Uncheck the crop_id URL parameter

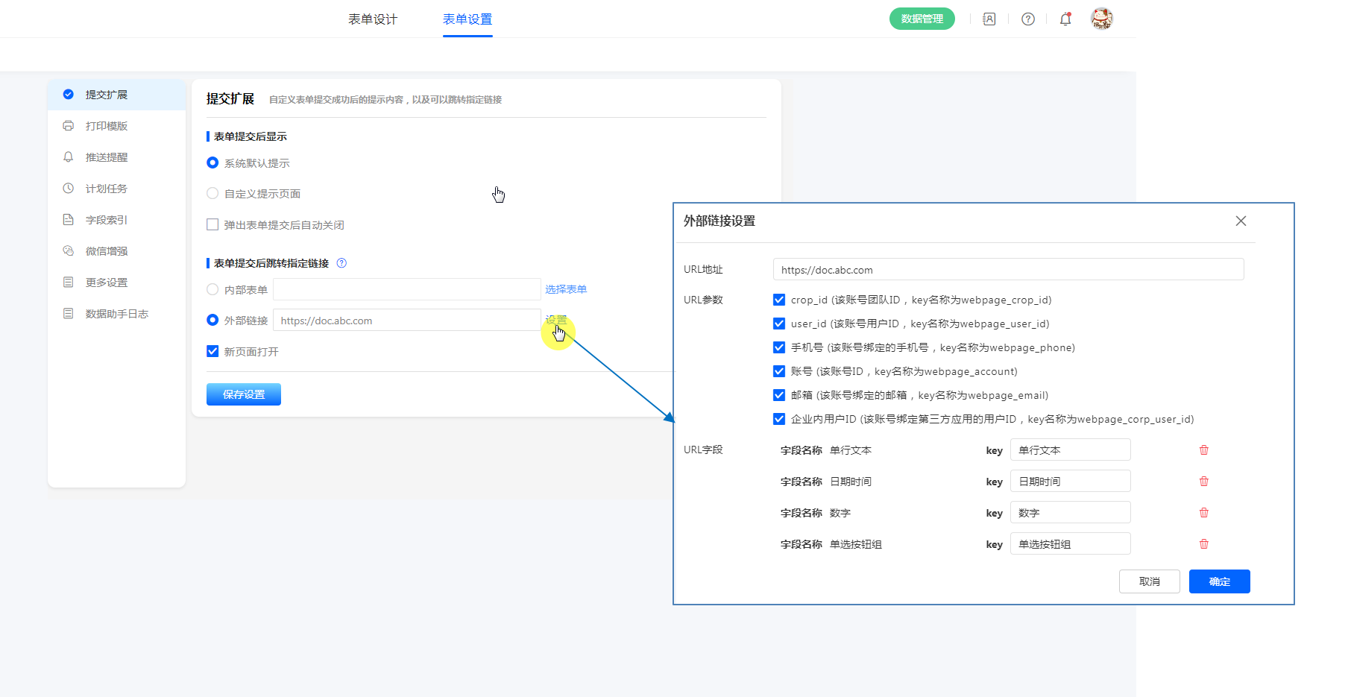coord(779,300)
